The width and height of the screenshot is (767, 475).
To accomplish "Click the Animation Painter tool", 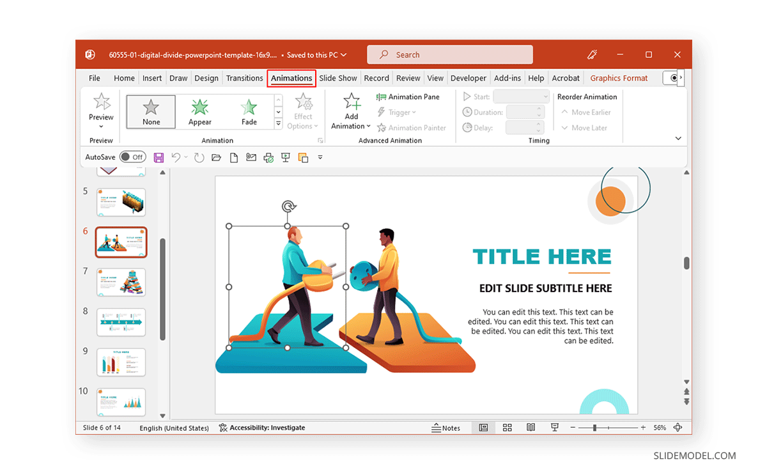I will point(412,127).
